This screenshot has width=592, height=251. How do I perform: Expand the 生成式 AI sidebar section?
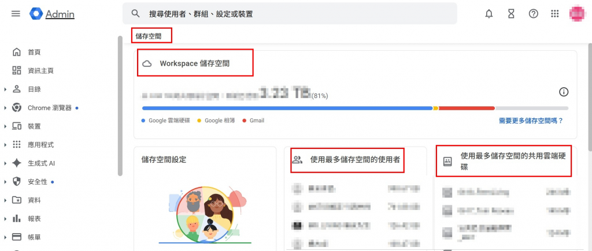pyautogui.click(x=5, y=163)
